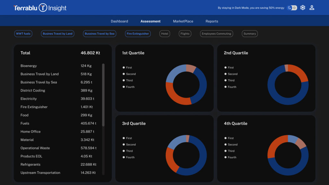Toggle First legend in 1st Quartile chart
The height and width of the screenshot is (185, 329).
[129, 68]
